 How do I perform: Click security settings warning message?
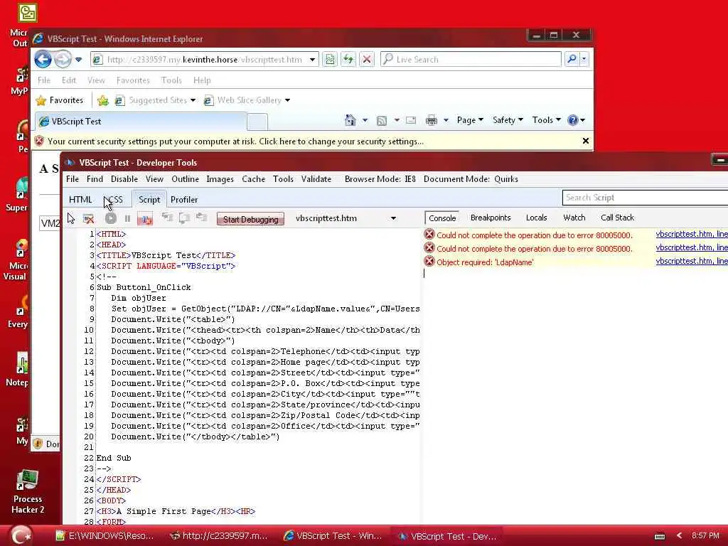click(x=235, y=141)
